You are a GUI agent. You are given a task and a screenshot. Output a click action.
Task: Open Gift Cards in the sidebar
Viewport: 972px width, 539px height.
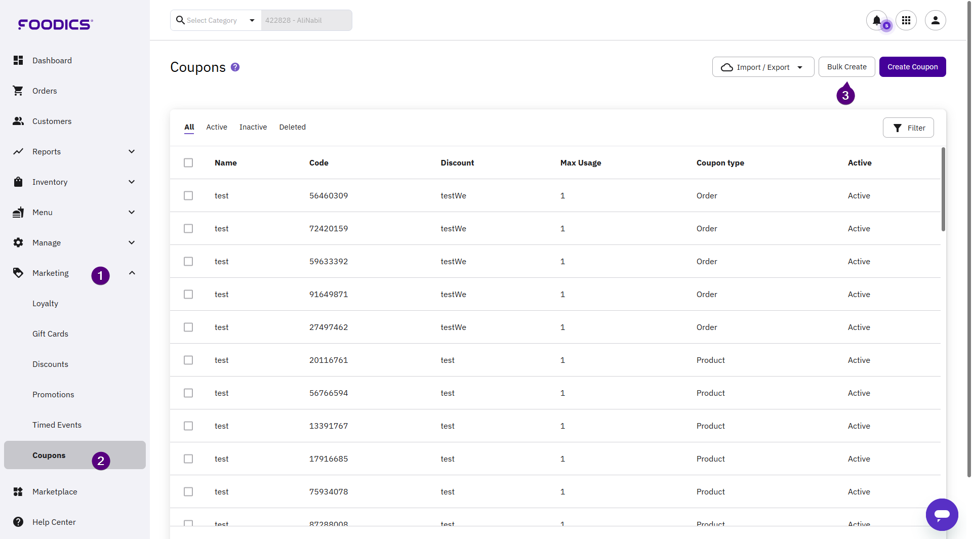pyautogui.click(x=50, y=334)
